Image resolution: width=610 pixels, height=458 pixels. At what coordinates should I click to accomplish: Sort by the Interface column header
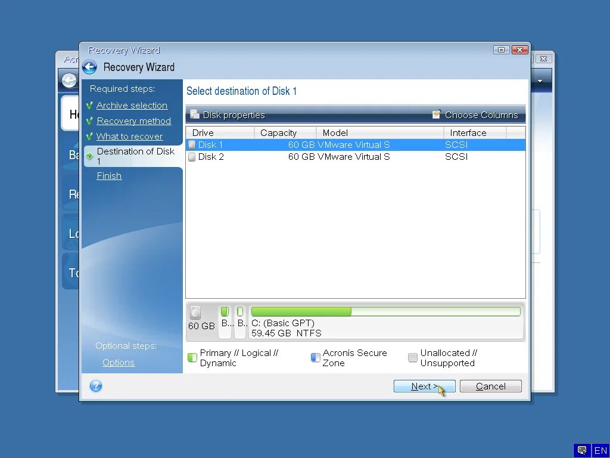475,133
